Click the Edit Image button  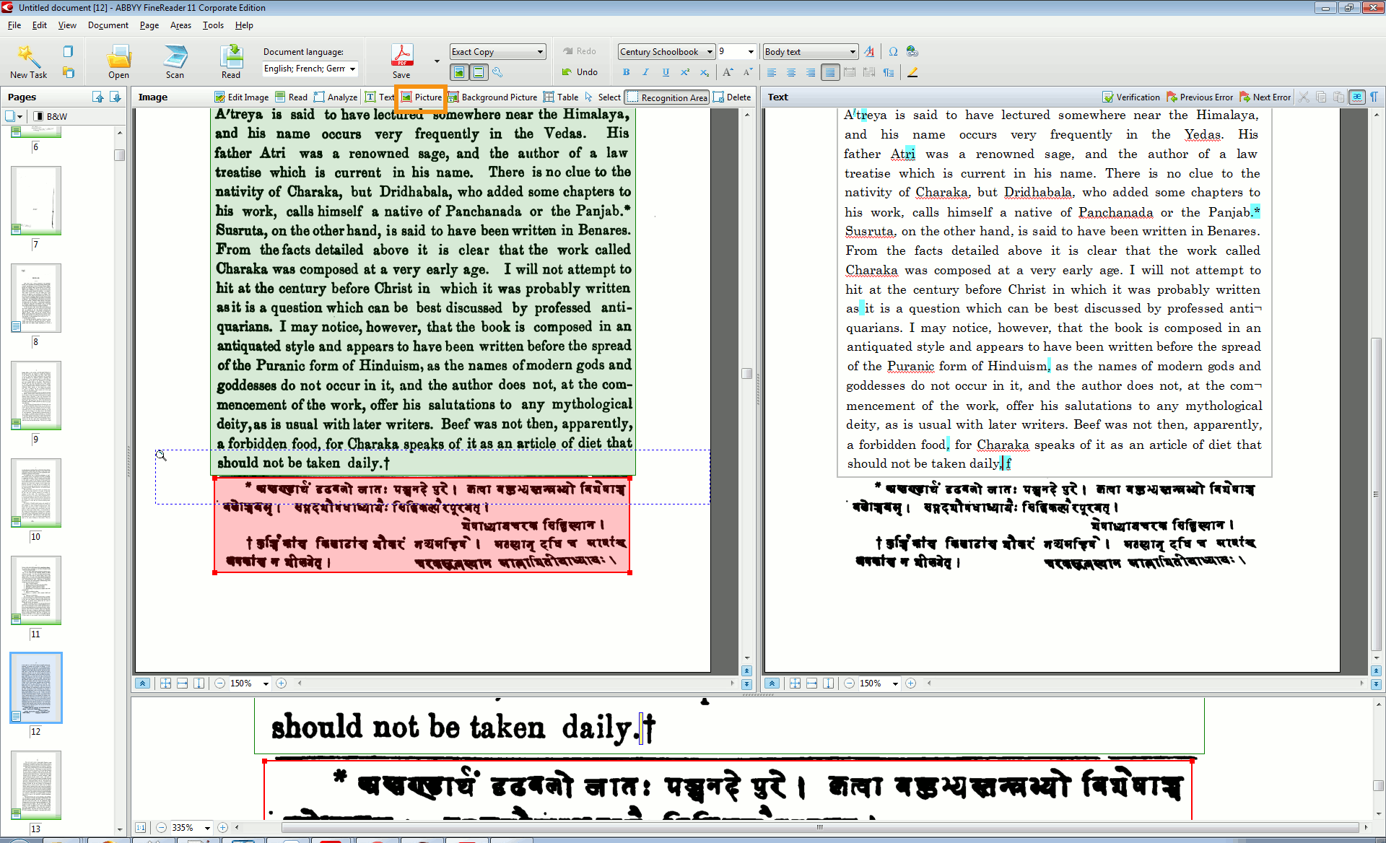pos(242,97)
